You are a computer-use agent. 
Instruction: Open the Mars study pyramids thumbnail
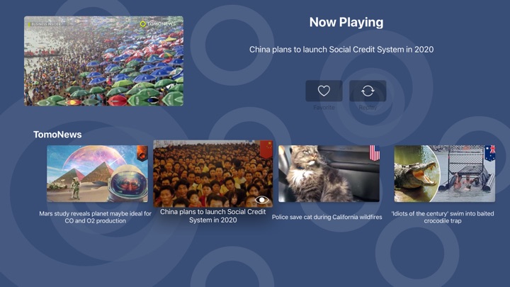(x=97, y=174)
